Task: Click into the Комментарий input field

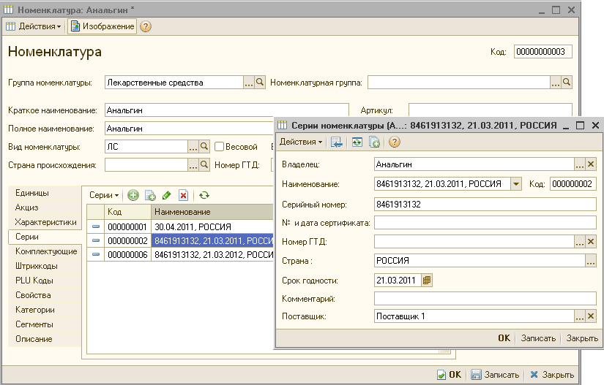Action: click(485, 298)
